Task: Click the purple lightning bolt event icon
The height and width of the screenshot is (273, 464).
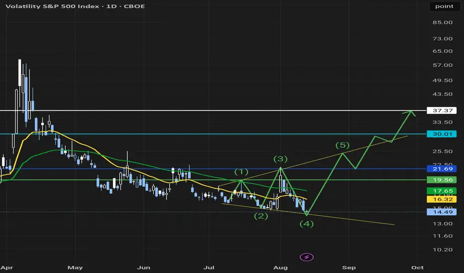Action: [x=307, y=257]
